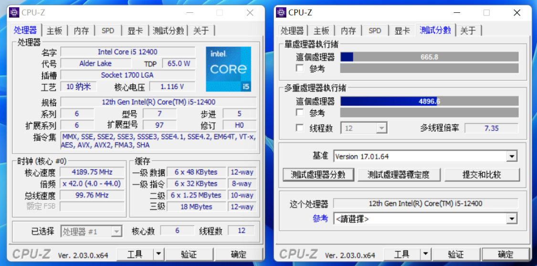
Task: Open 显卡 tab in right window
Action: click(x=402, y=31)
